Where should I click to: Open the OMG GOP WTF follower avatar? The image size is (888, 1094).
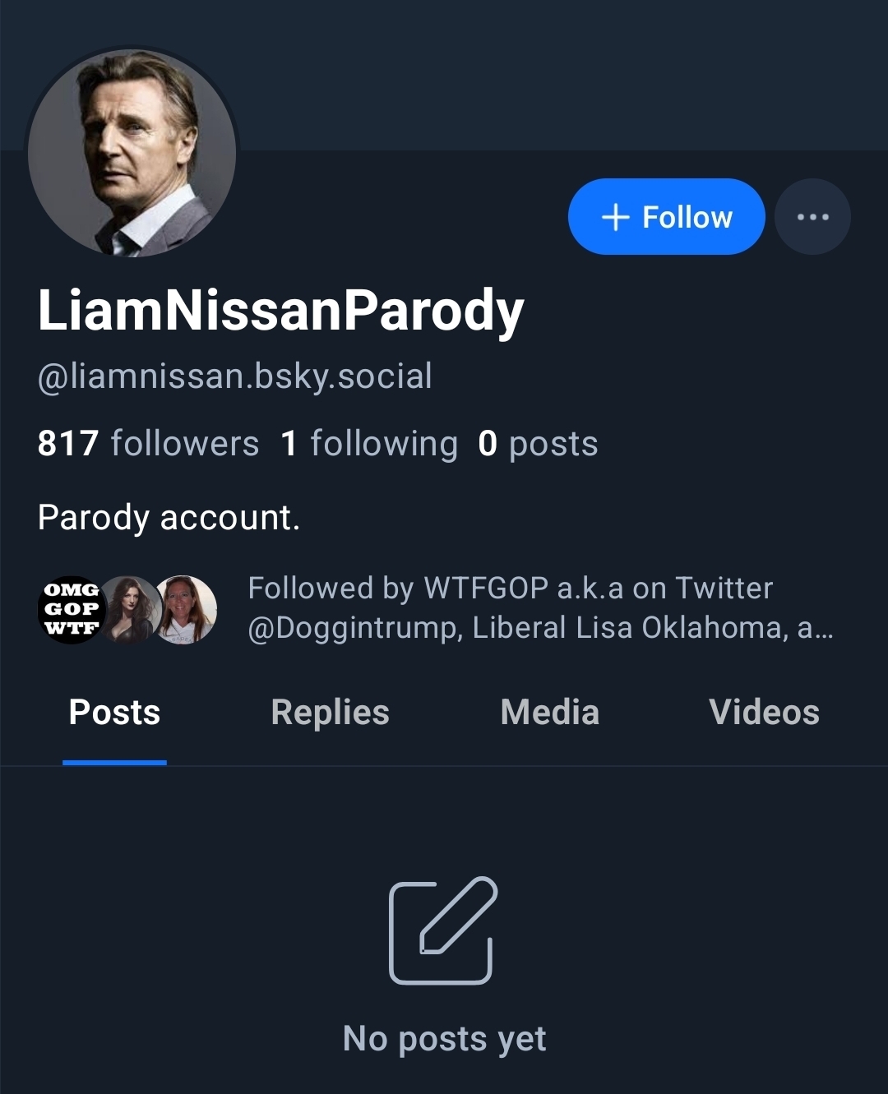coord(71,609)
